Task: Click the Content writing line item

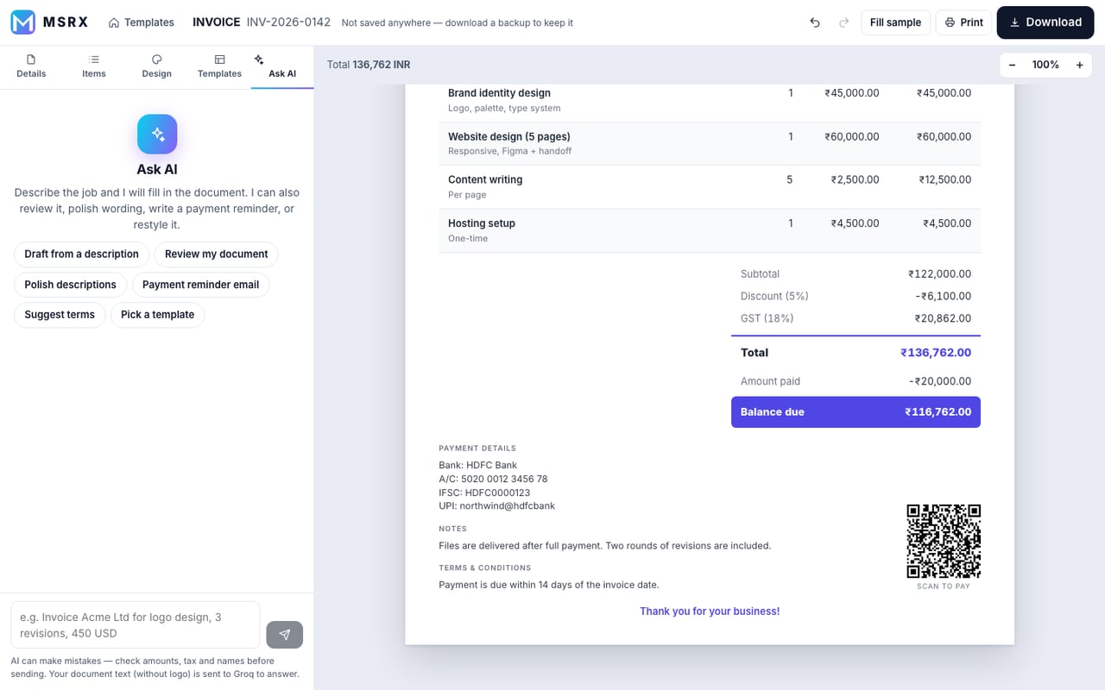Action: (485, 179)
